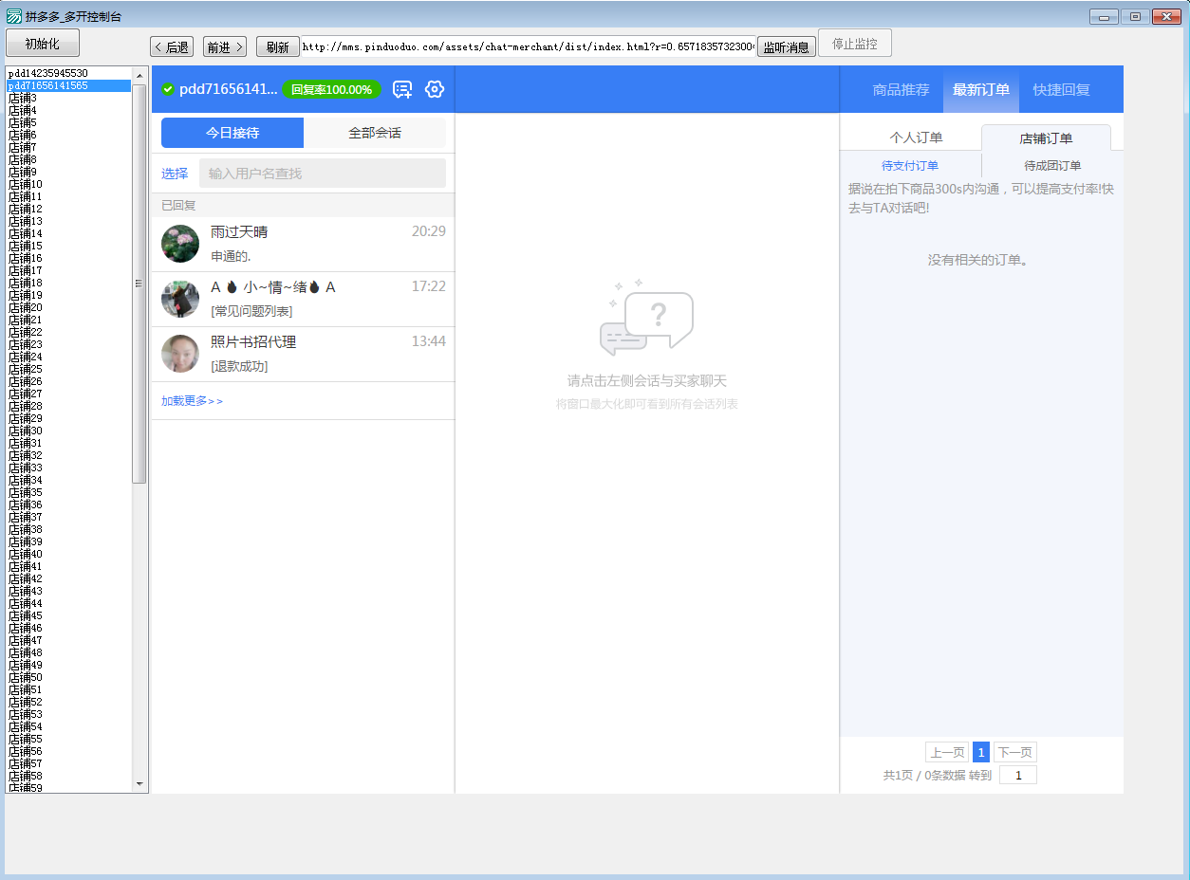
Task: Click the shop name pdd71656141... in header
Action: point(228,89)
